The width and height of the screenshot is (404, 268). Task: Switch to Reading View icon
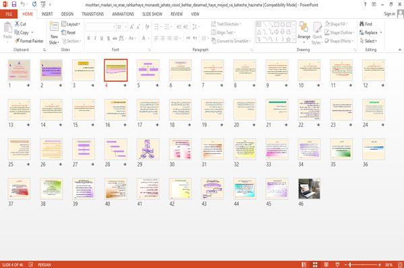[326, 265]
